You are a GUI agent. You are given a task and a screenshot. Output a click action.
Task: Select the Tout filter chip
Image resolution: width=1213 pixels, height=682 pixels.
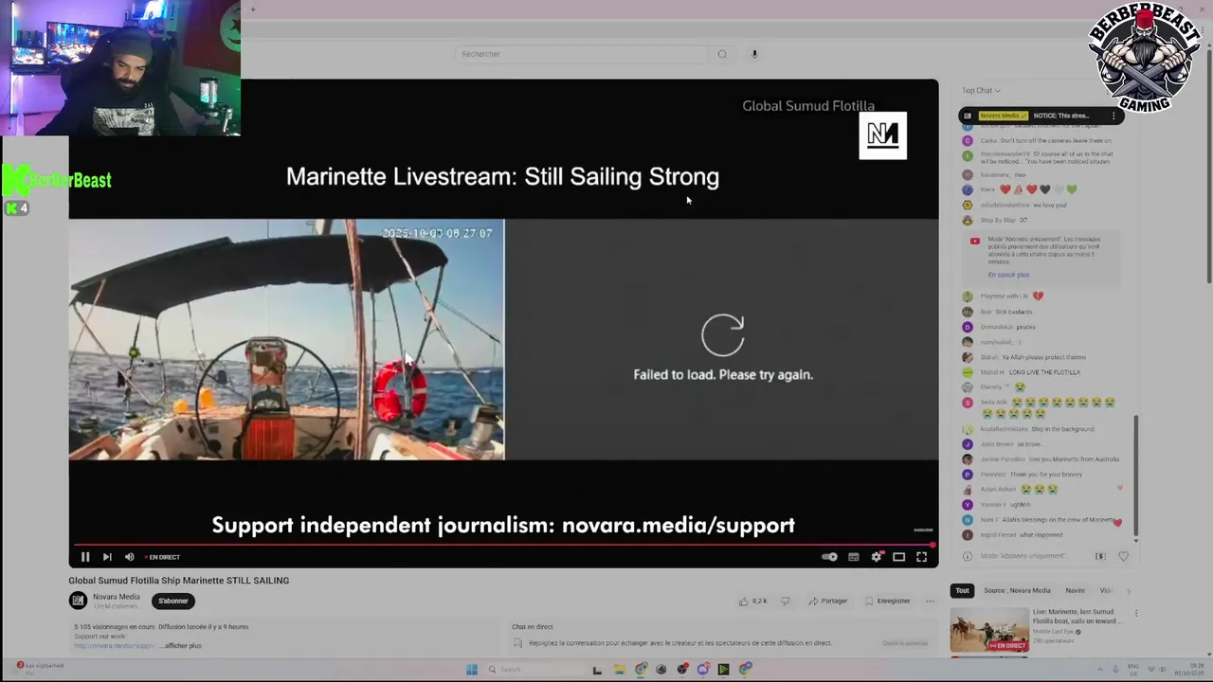coord(962,590)
